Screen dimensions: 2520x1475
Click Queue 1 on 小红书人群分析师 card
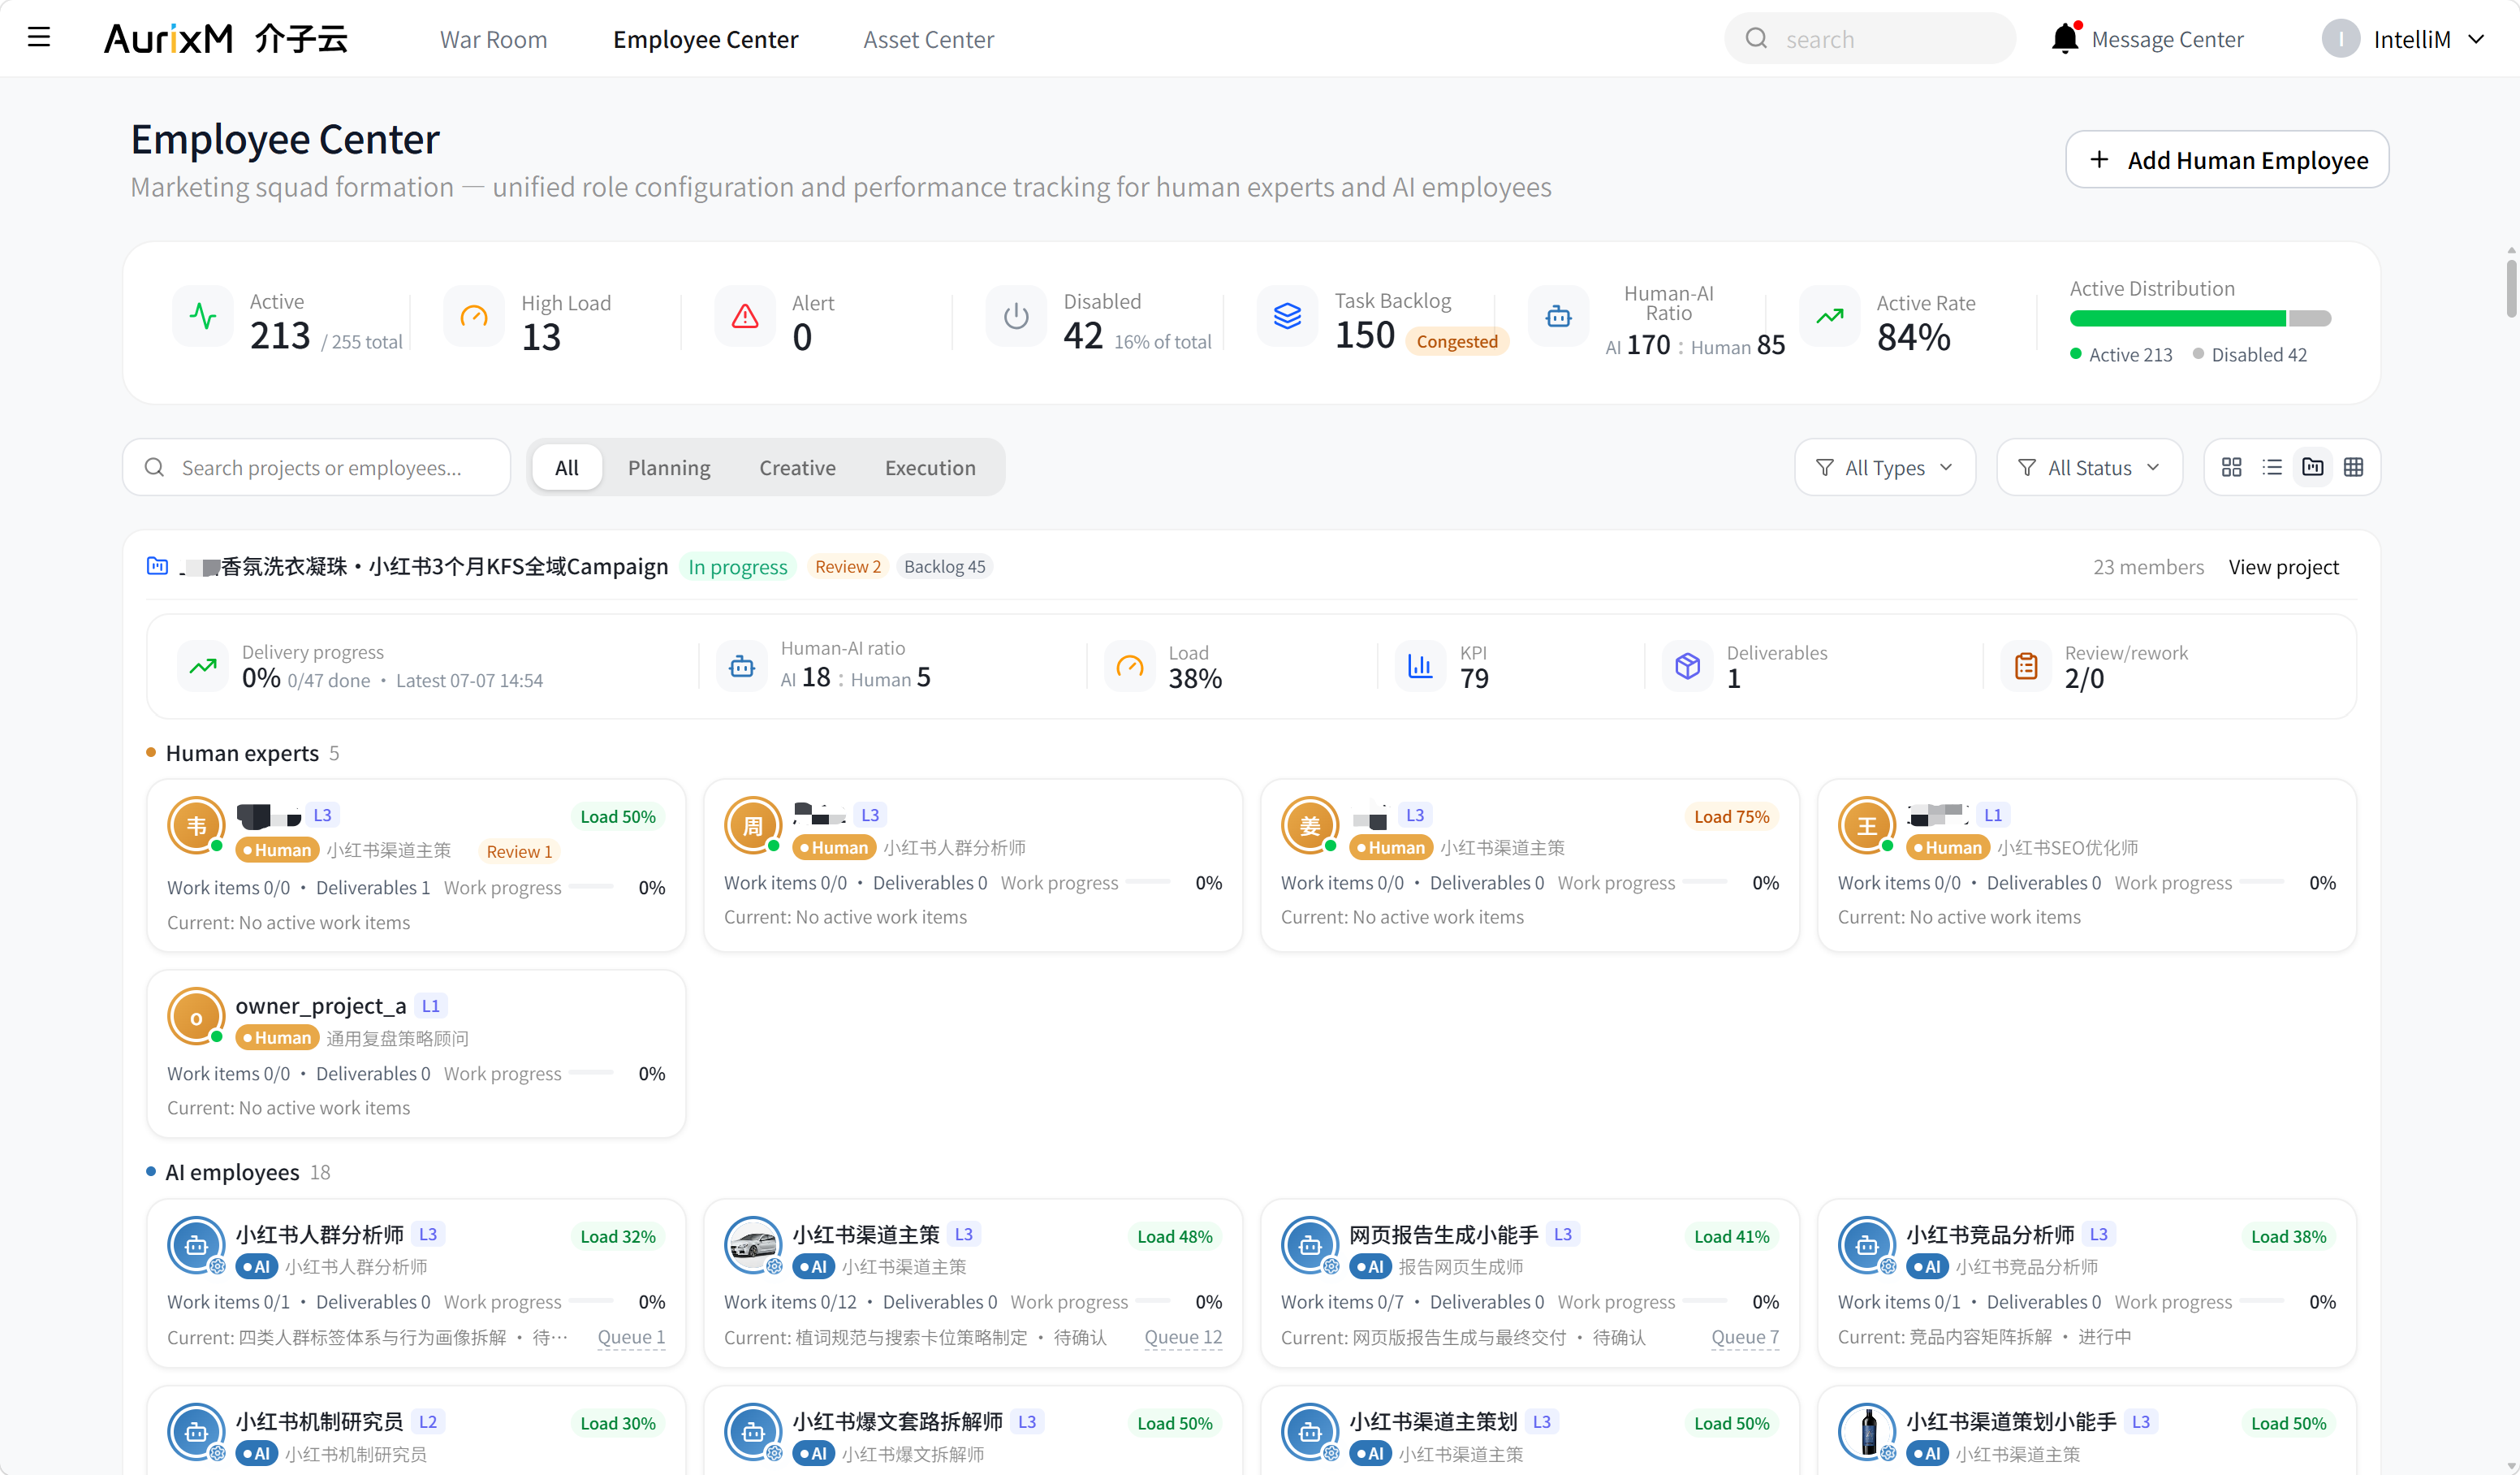tap(631, 1337)
